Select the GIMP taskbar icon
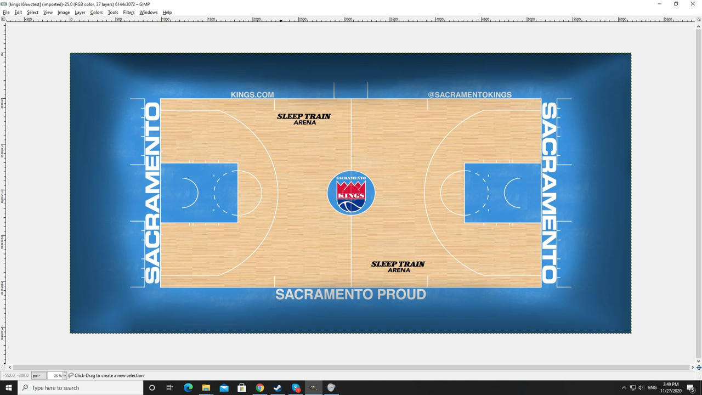 [x=314, y=388]
